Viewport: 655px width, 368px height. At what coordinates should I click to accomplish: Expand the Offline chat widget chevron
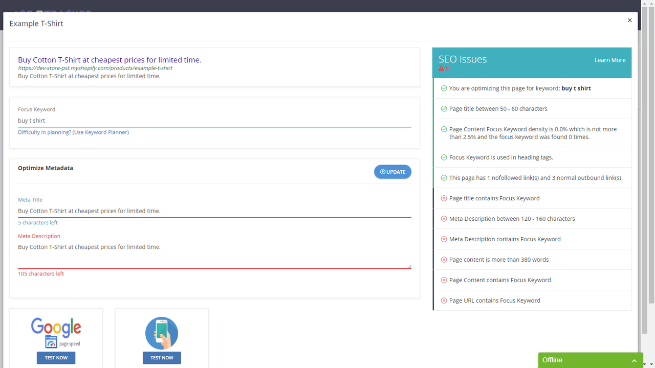[x=634, y=360]
